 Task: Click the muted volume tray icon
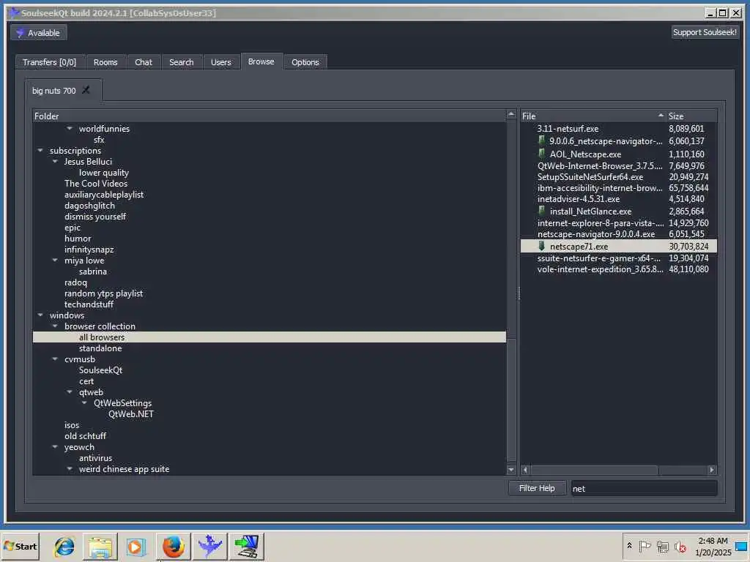680,546
